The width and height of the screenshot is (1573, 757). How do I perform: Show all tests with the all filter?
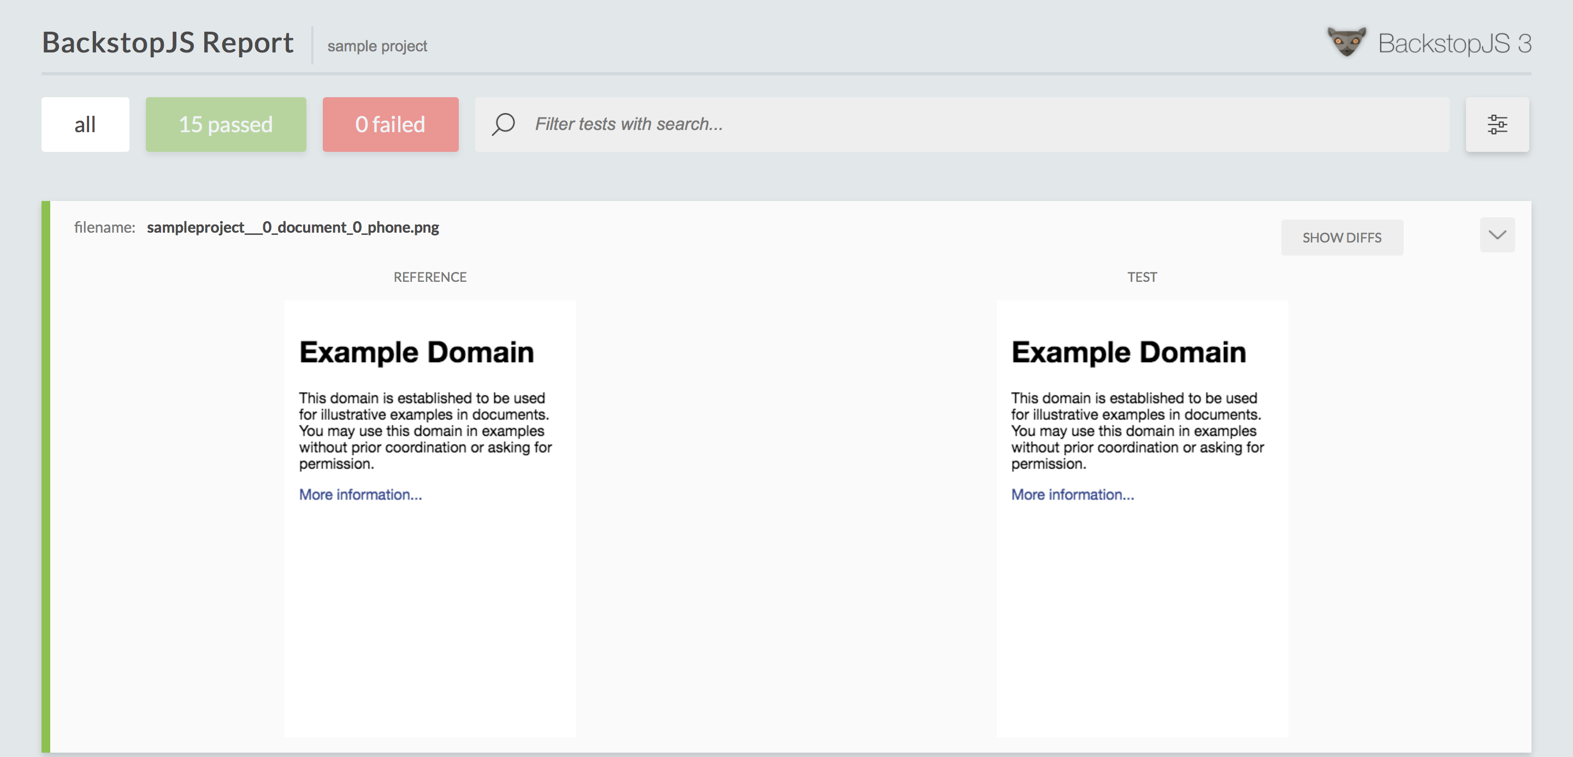[x=85, y=125]
